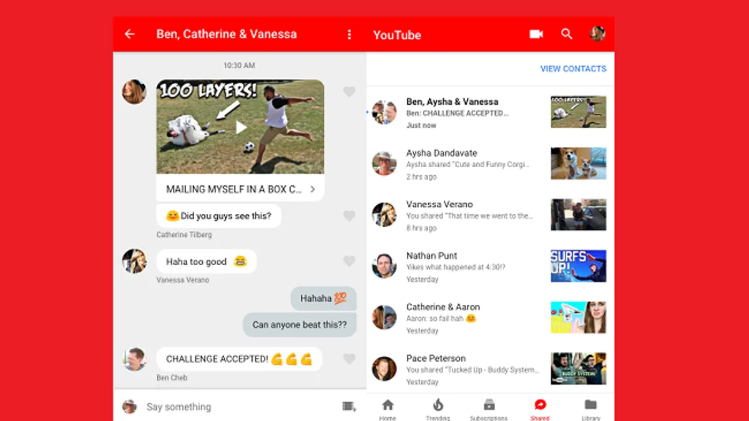Open Vanessa Verano's shared video thumbnail

(579, 215)
